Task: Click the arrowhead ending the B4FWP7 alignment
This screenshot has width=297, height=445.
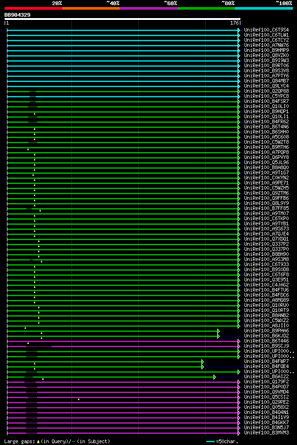Action: click(x=203, y=362)
